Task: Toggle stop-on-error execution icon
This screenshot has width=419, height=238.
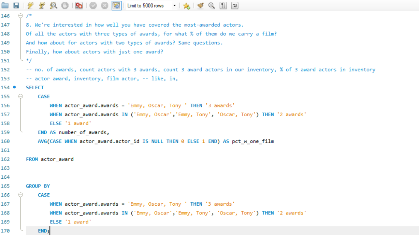Action: [79, 5]
